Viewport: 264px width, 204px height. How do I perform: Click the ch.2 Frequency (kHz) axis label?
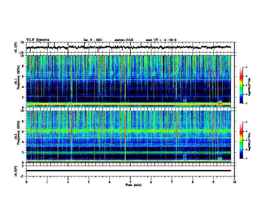(x=18, y=133)
